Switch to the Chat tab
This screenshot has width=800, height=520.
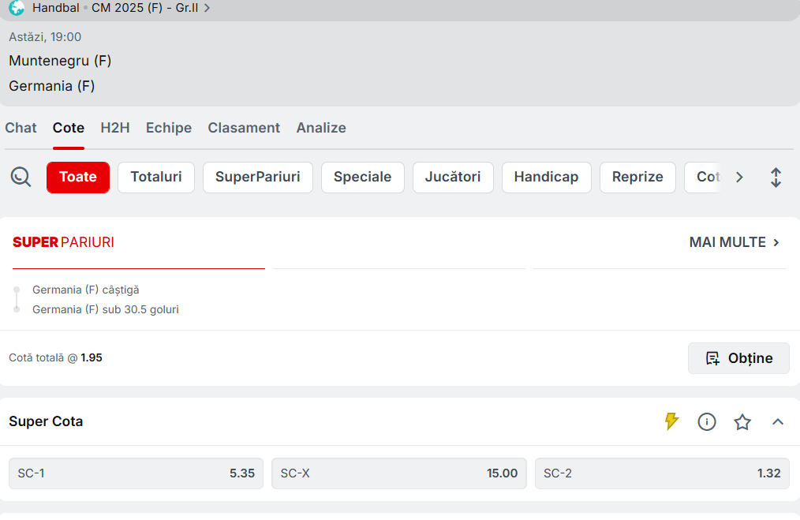pos(21,128)
